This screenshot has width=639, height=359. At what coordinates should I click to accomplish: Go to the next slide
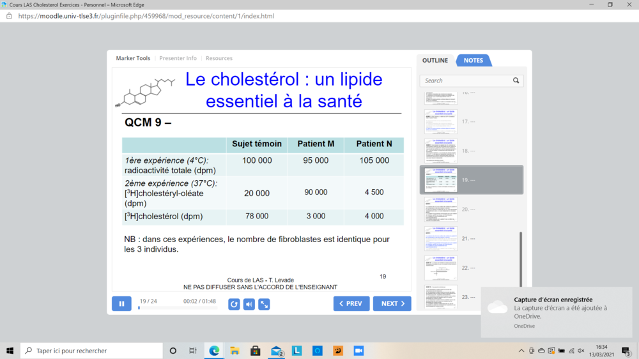392,303
